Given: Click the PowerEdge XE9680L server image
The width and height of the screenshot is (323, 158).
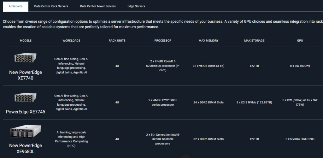Looking at the screenshot, I should coord(25,132).
